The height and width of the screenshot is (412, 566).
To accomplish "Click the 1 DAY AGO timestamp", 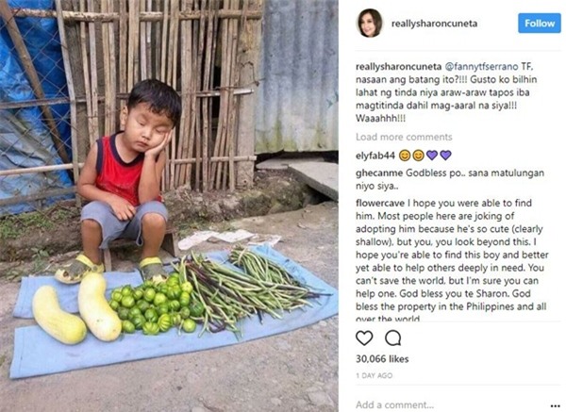I will tap(376, 376).
